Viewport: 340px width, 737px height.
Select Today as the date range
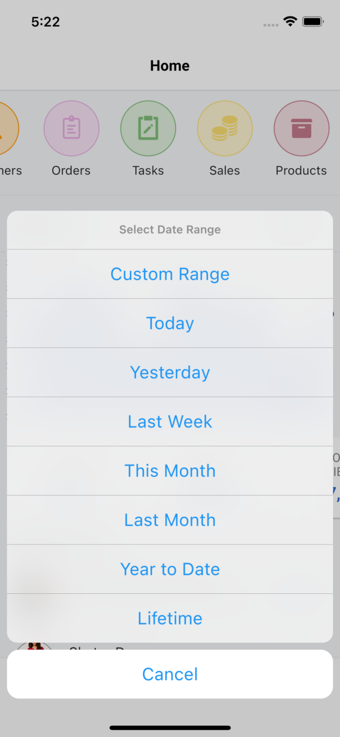pyautogui.click(x=170, y=323)
